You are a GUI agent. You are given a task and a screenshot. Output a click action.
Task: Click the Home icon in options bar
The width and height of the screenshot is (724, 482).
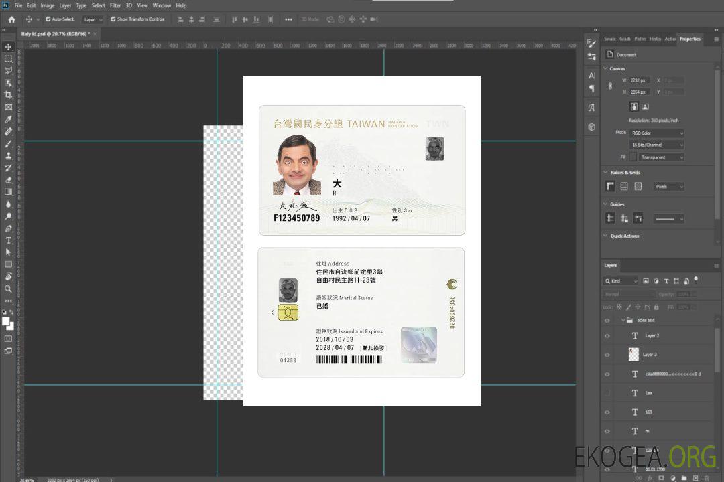point(11,19)
